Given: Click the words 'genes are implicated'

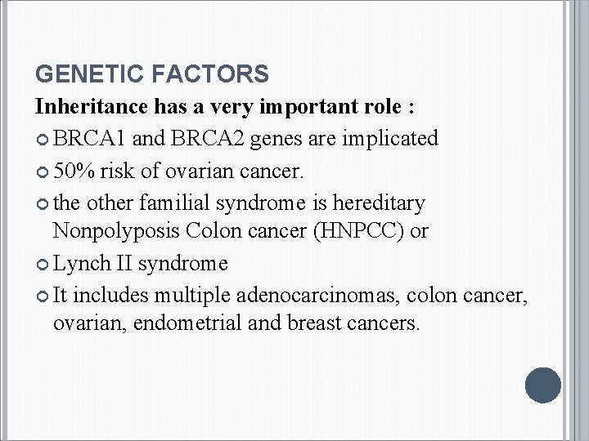Looking at the screenshot, I should click(344, 139).
